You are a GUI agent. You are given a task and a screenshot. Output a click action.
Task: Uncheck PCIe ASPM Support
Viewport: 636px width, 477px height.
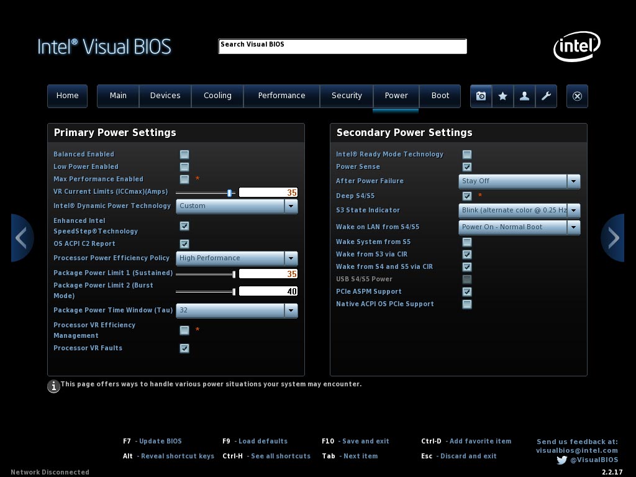[467, 292]
